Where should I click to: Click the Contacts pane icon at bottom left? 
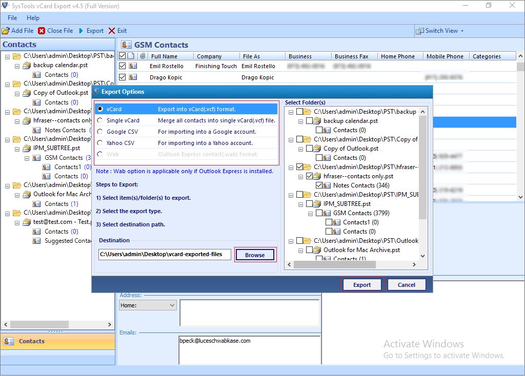(8, 341)
